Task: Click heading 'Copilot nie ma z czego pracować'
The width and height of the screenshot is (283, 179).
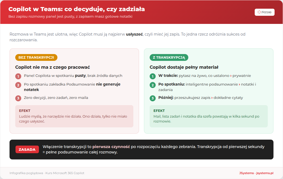Action: [x=53, y=67]
